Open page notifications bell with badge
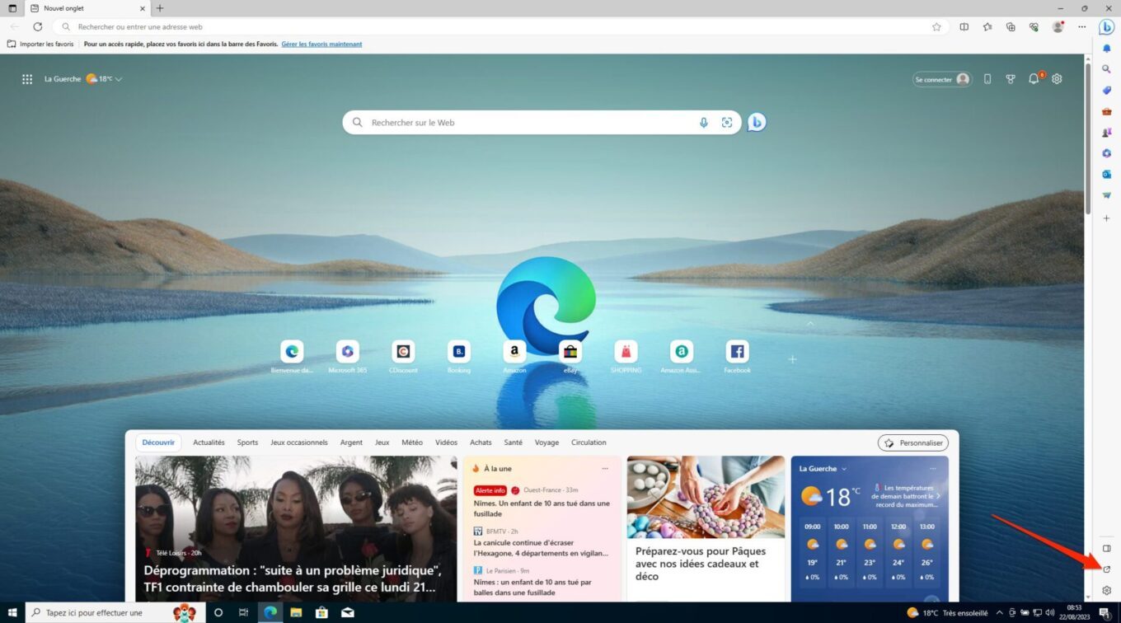Screen dimensions: 1121x623 (x=1034, y=79)
